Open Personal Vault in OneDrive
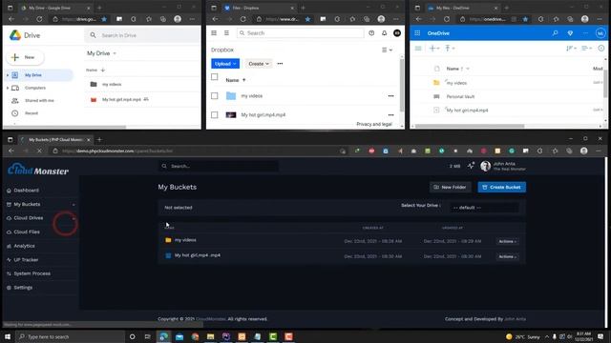This screenshot has height=343, width=611. [x=460, y=96]
